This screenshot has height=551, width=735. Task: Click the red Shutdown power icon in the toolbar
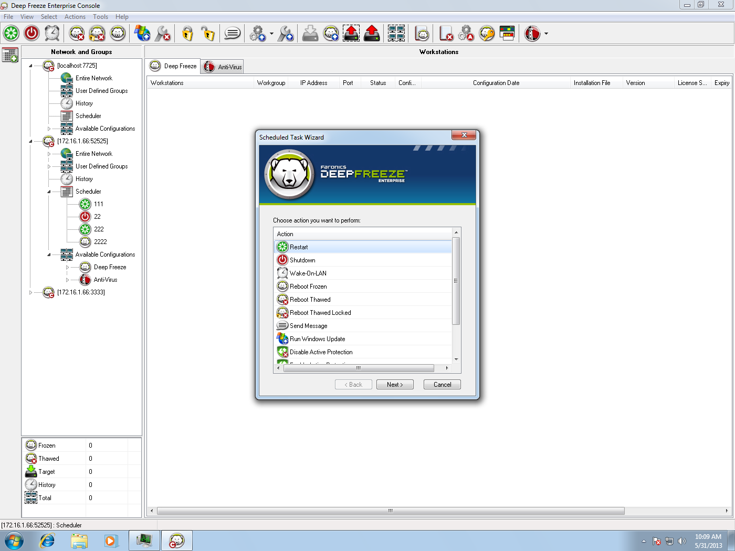(31, 33)
